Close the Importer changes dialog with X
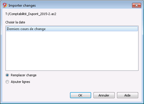The image size is (144, 104). (x=136, y=5)
